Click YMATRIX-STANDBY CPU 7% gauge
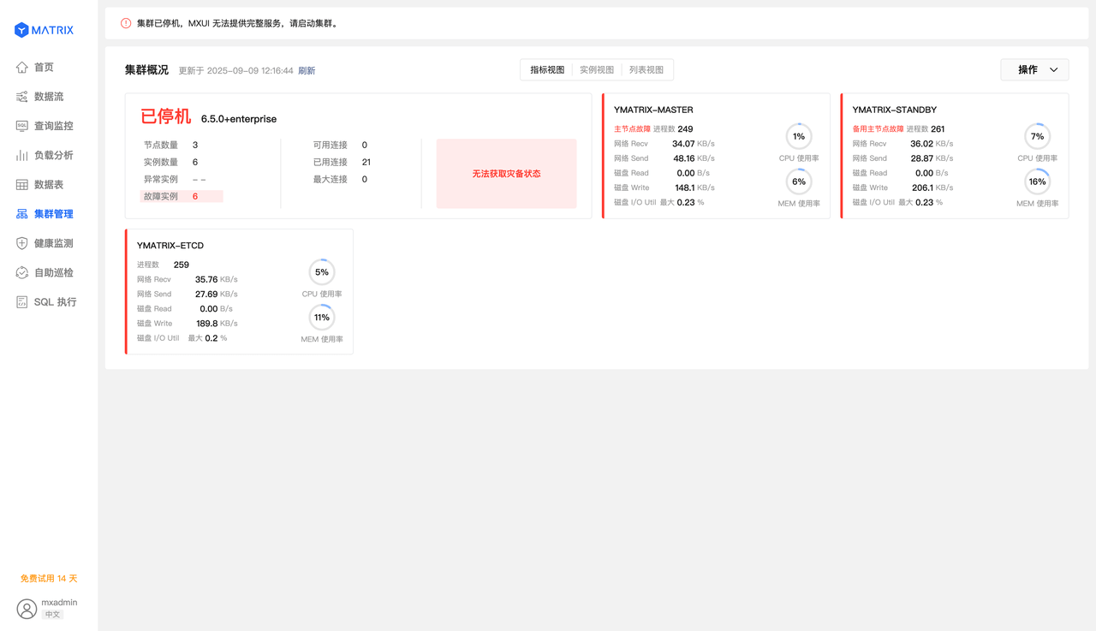The image size is (1096, 631). tap(1037, 136)
